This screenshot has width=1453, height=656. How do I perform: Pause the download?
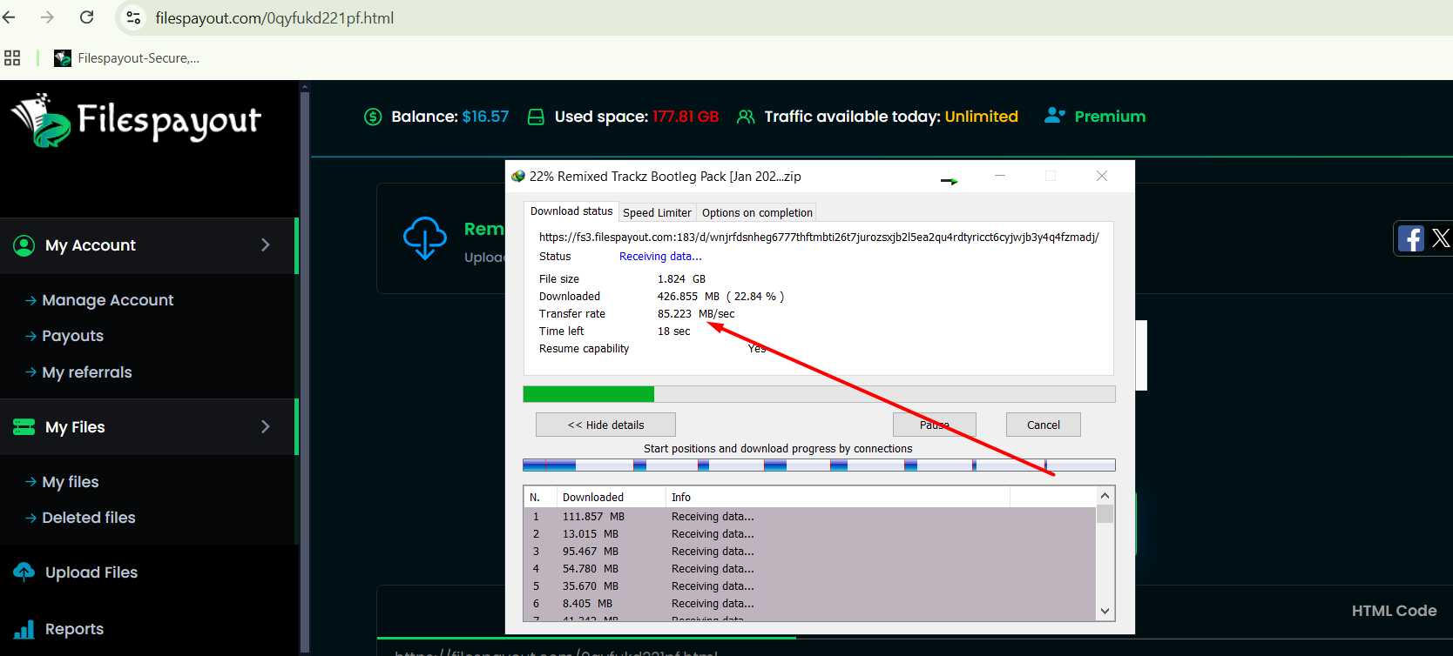click(x=935, y=425)
